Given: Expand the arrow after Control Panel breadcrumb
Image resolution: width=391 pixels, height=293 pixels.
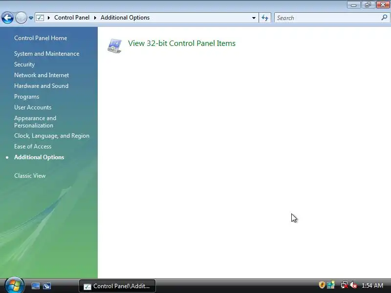Looking at the screenshot, I should pos(95,18).
